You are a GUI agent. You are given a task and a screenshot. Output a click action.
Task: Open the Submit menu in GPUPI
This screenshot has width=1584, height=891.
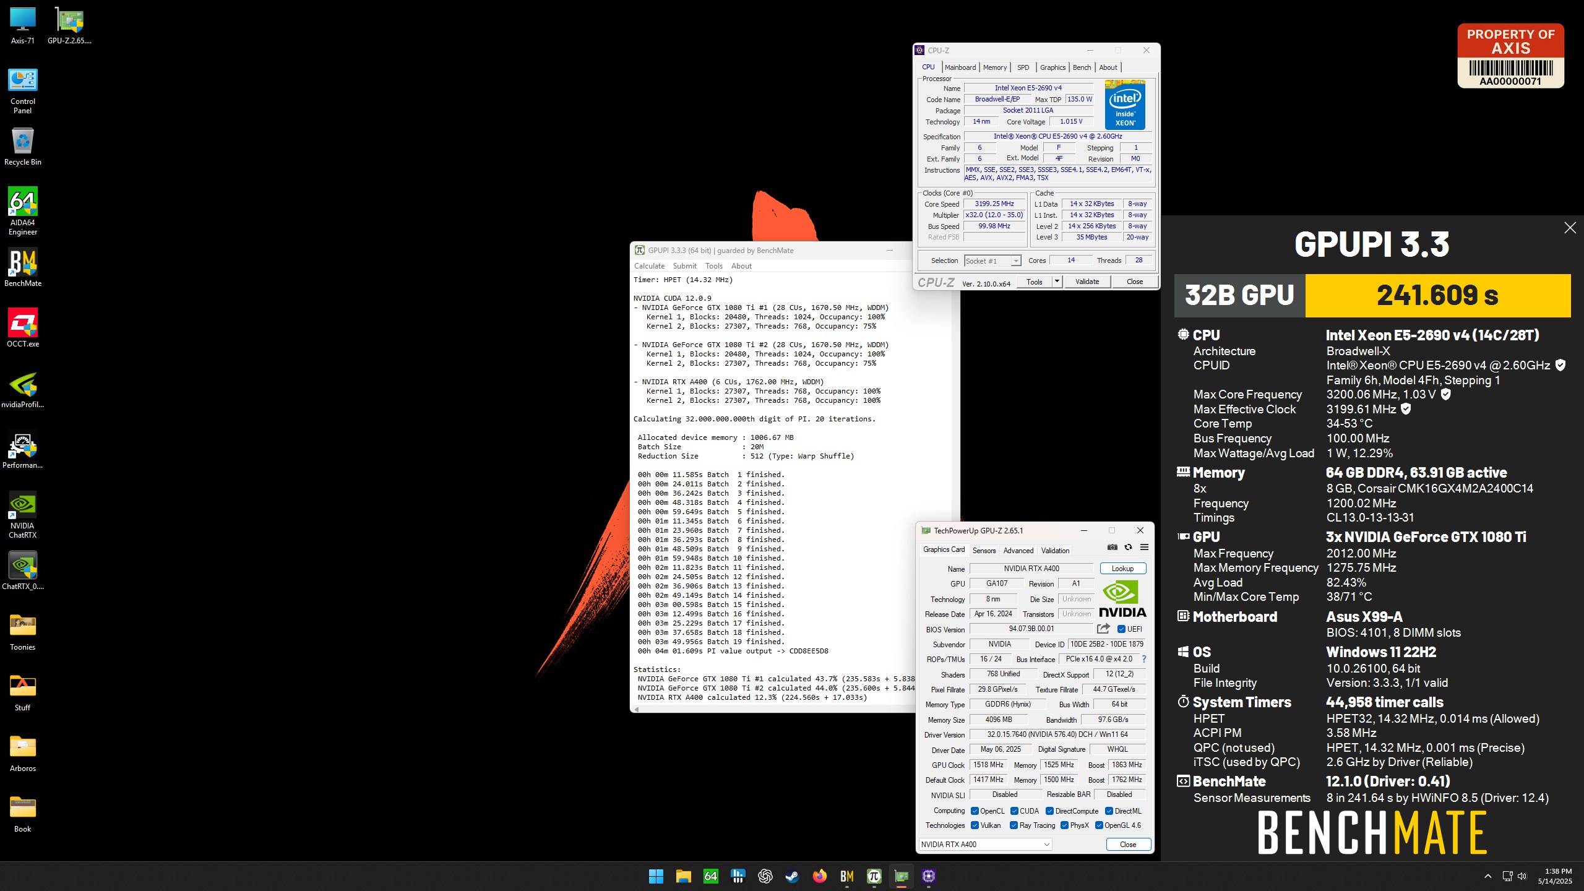pyautogui.click(x=684, y=266)
